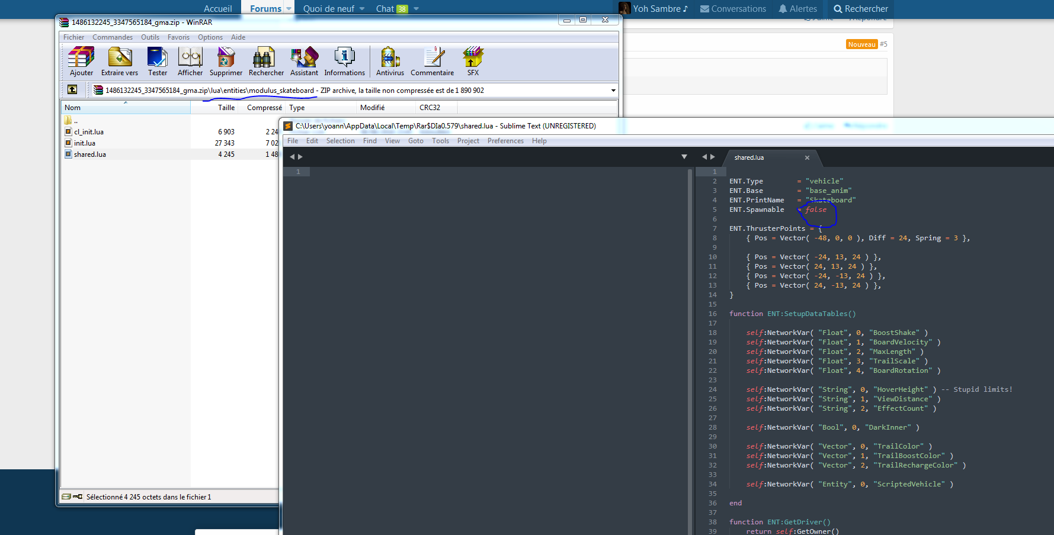Open the Project menu in Sublime Text

[468, 141]
